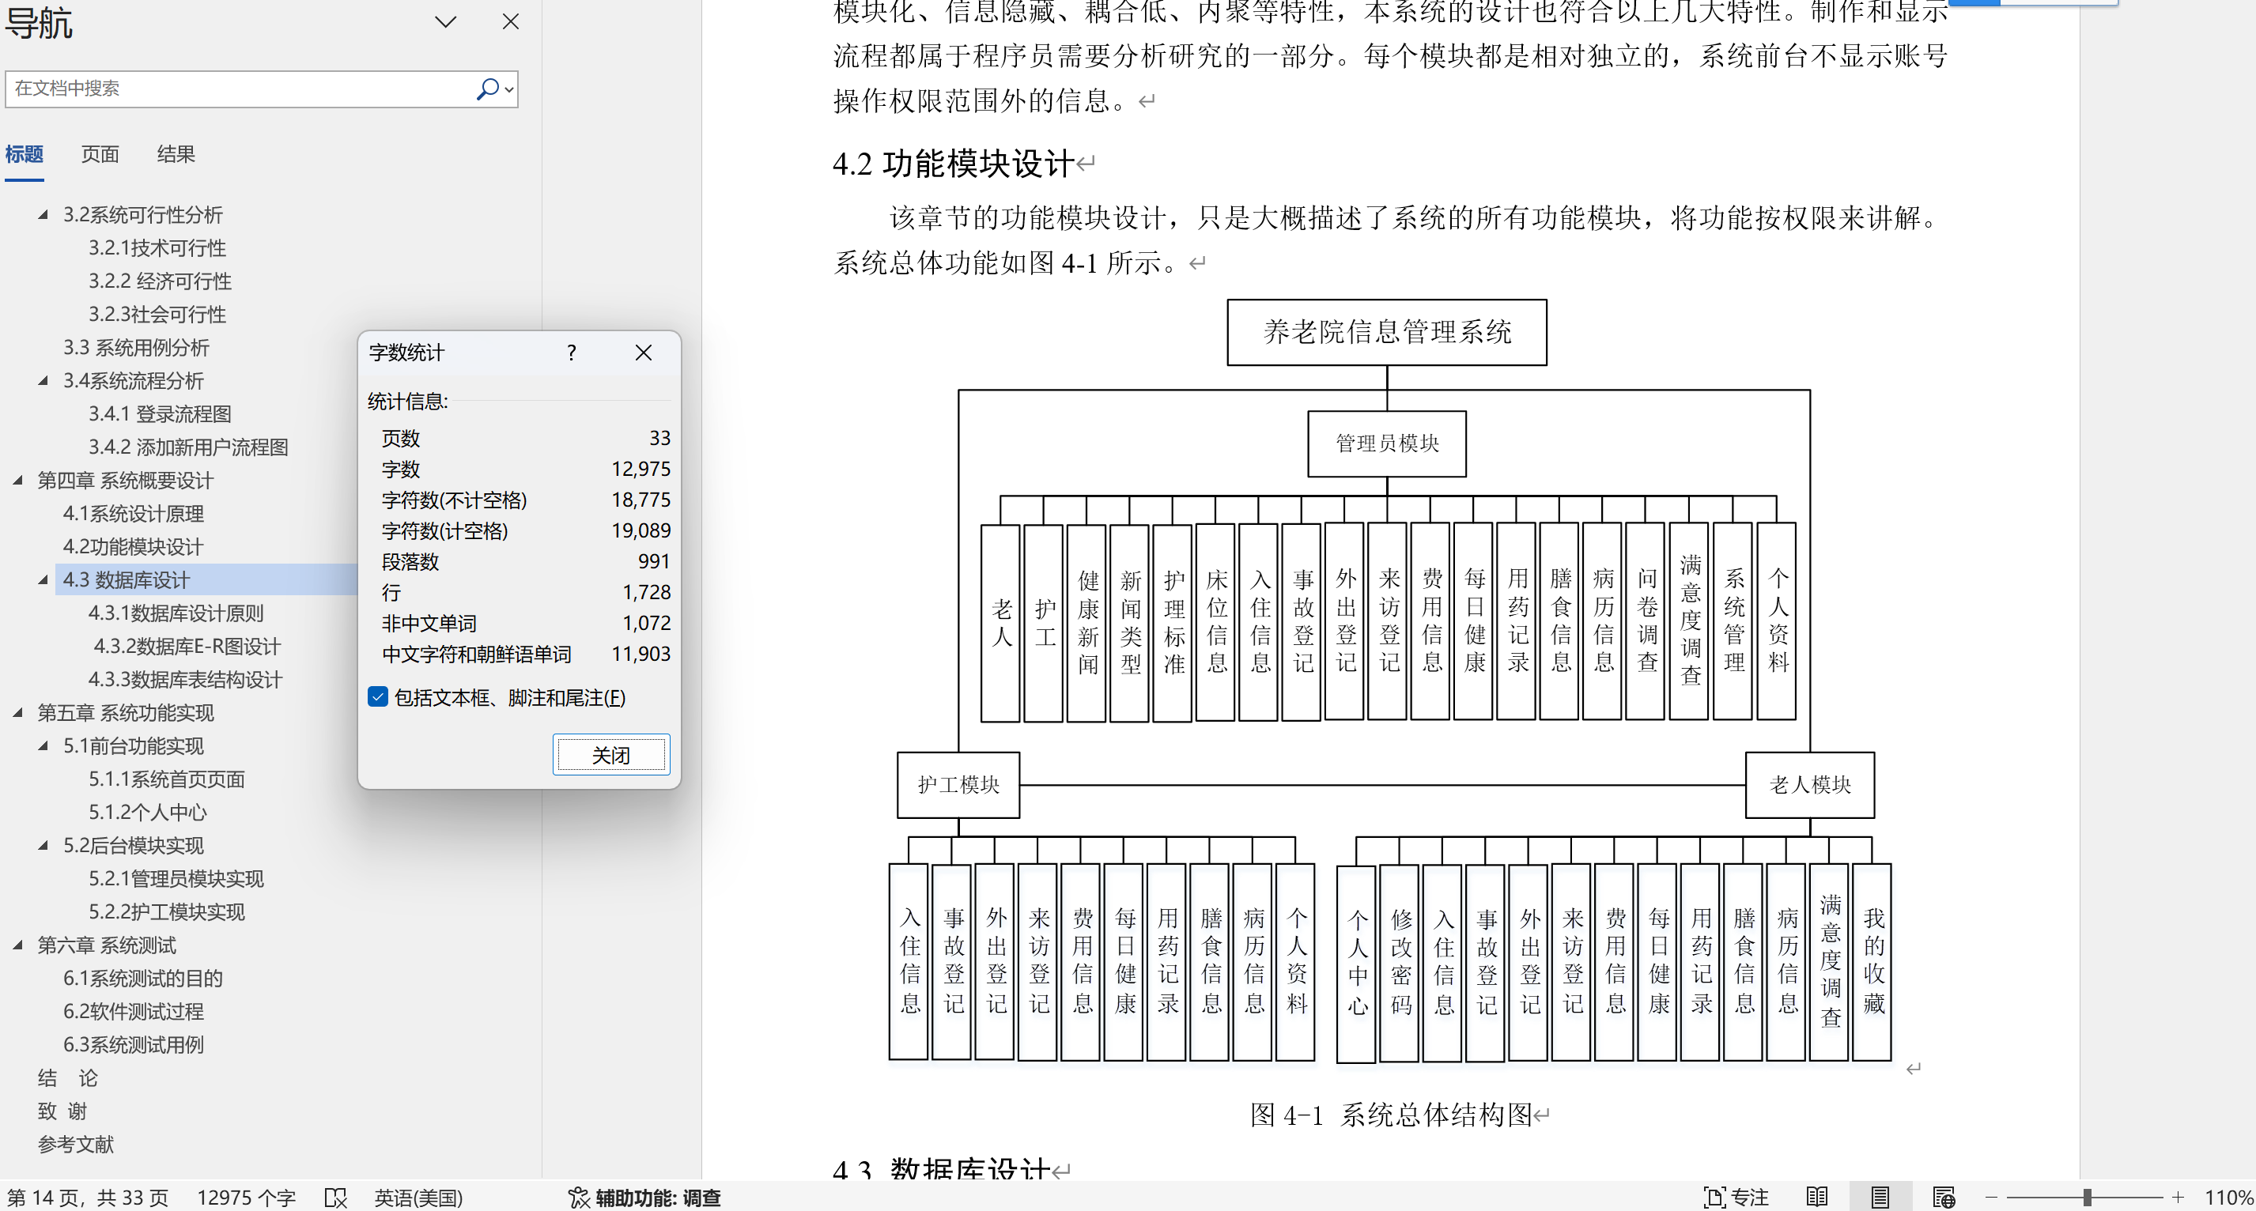Viewport: 2256px width, 1211px height.
Task: Click the zoom slider handle
Action: 2087,1197
